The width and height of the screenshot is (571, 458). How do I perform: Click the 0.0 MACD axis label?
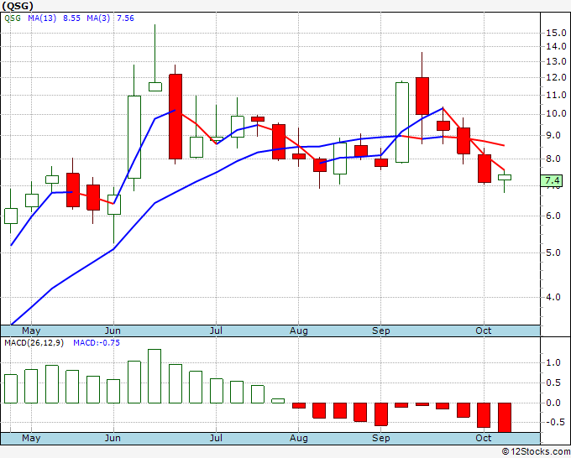553,403
